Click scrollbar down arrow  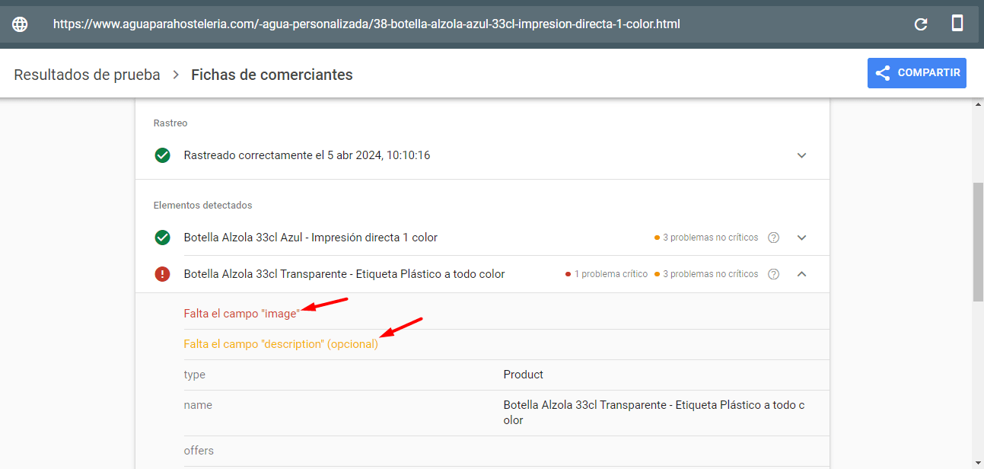pos(978,463)
